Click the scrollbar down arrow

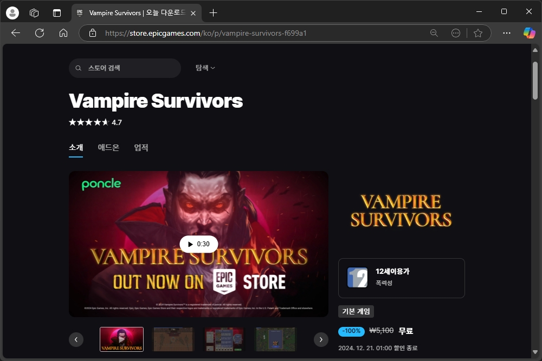(x=535, y=352)
